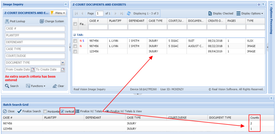Focus the DEFENDANT search field

[35, 42]
